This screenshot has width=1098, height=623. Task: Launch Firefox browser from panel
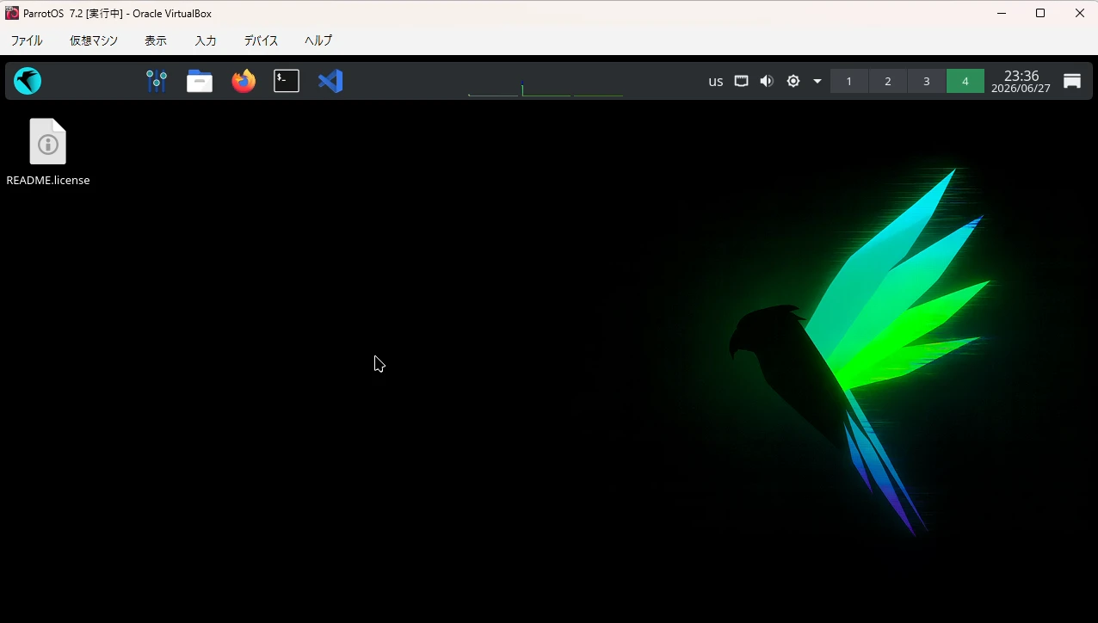(244, 81)
